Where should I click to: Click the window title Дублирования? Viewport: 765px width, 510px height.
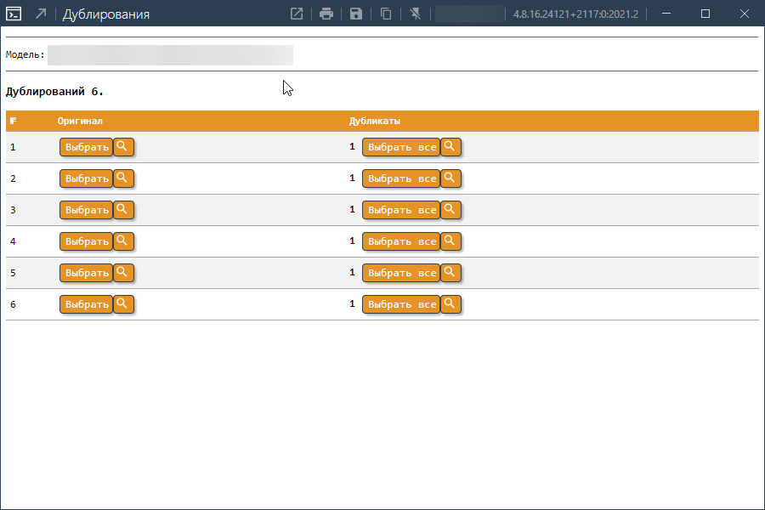[106, 14]
